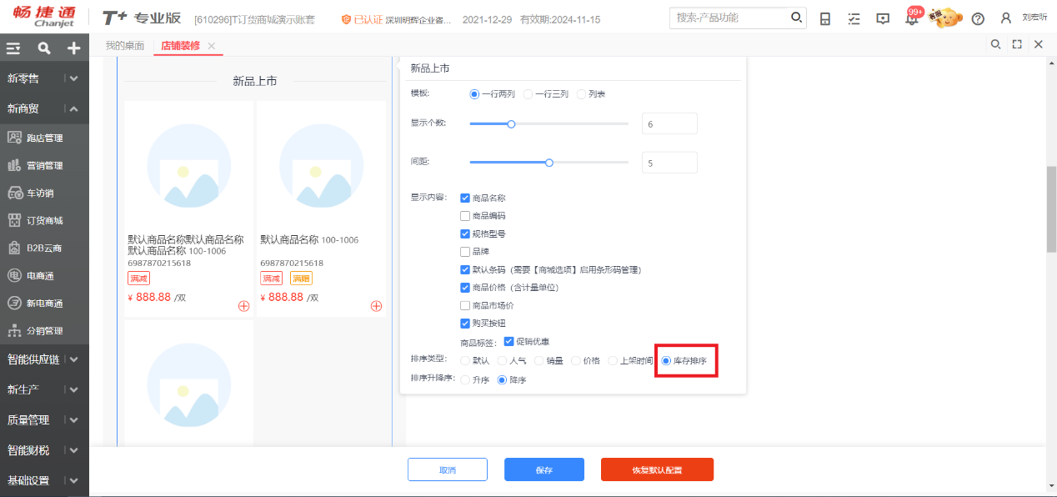Screen dimensions: 1057x497
Task: Open 订货商城 sidebar item
Action: [x=44, y=220]
